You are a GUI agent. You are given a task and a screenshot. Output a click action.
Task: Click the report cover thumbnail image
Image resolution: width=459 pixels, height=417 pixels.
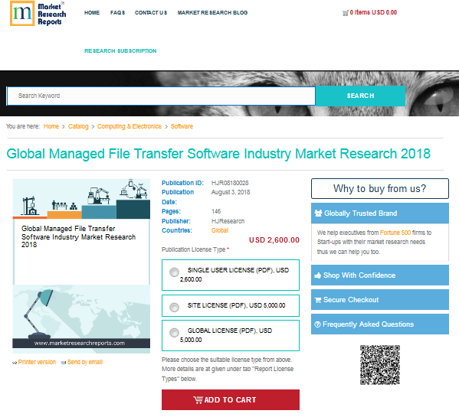click(81, 266)
